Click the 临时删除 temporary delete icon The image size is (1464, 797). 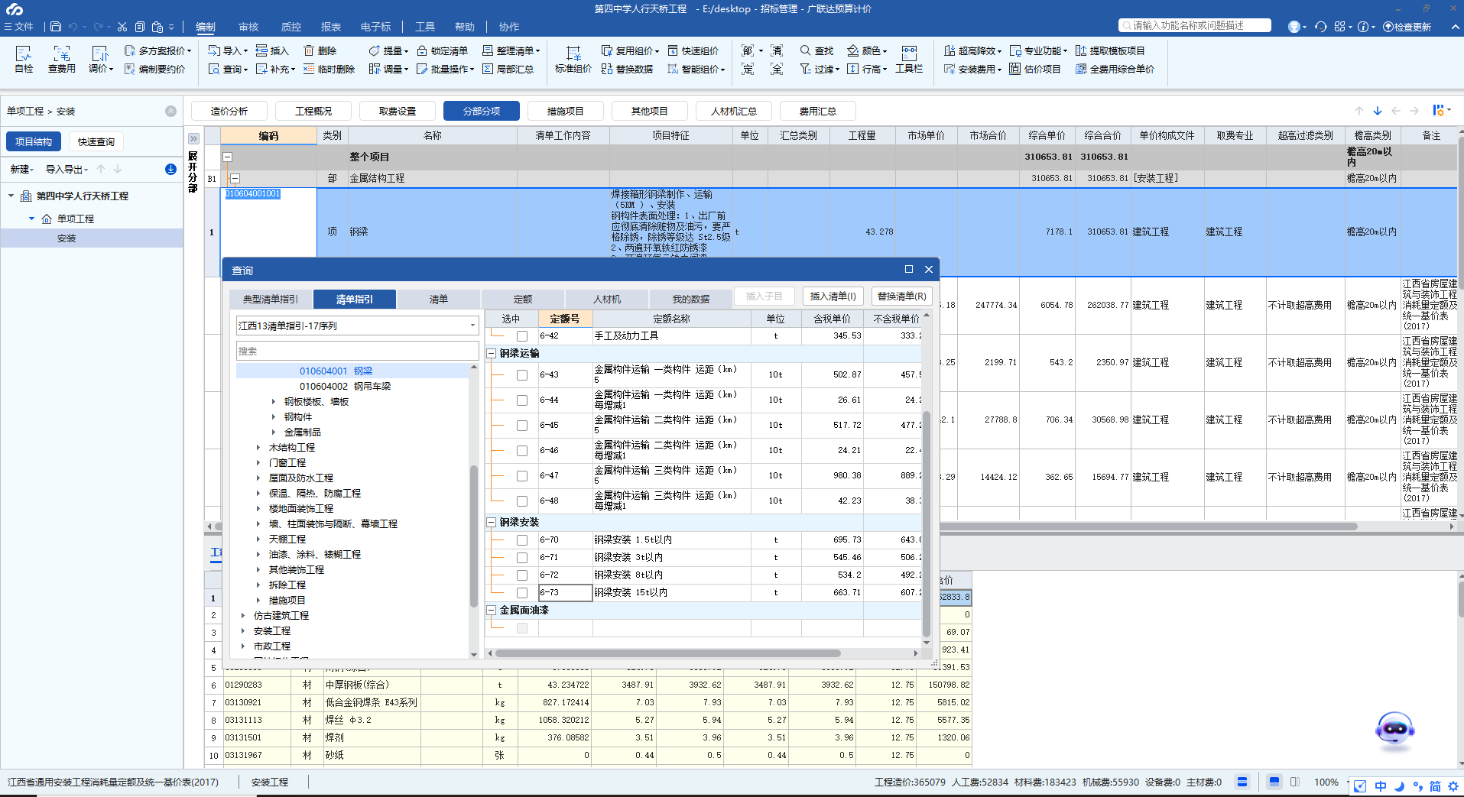coord(329,69)
